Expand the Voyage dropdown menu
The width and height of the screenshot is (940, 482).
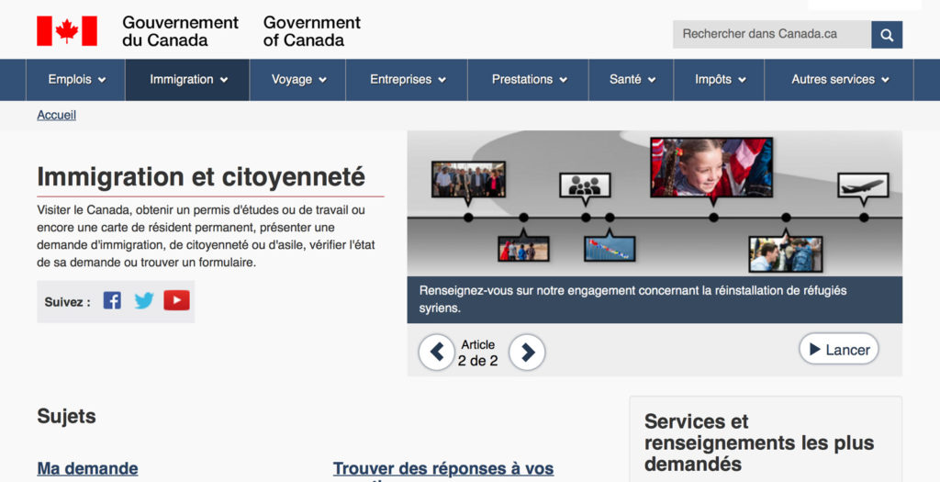299,80
